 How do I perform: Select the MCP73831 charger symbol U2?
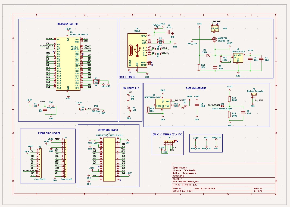click(x=163, y=103)
